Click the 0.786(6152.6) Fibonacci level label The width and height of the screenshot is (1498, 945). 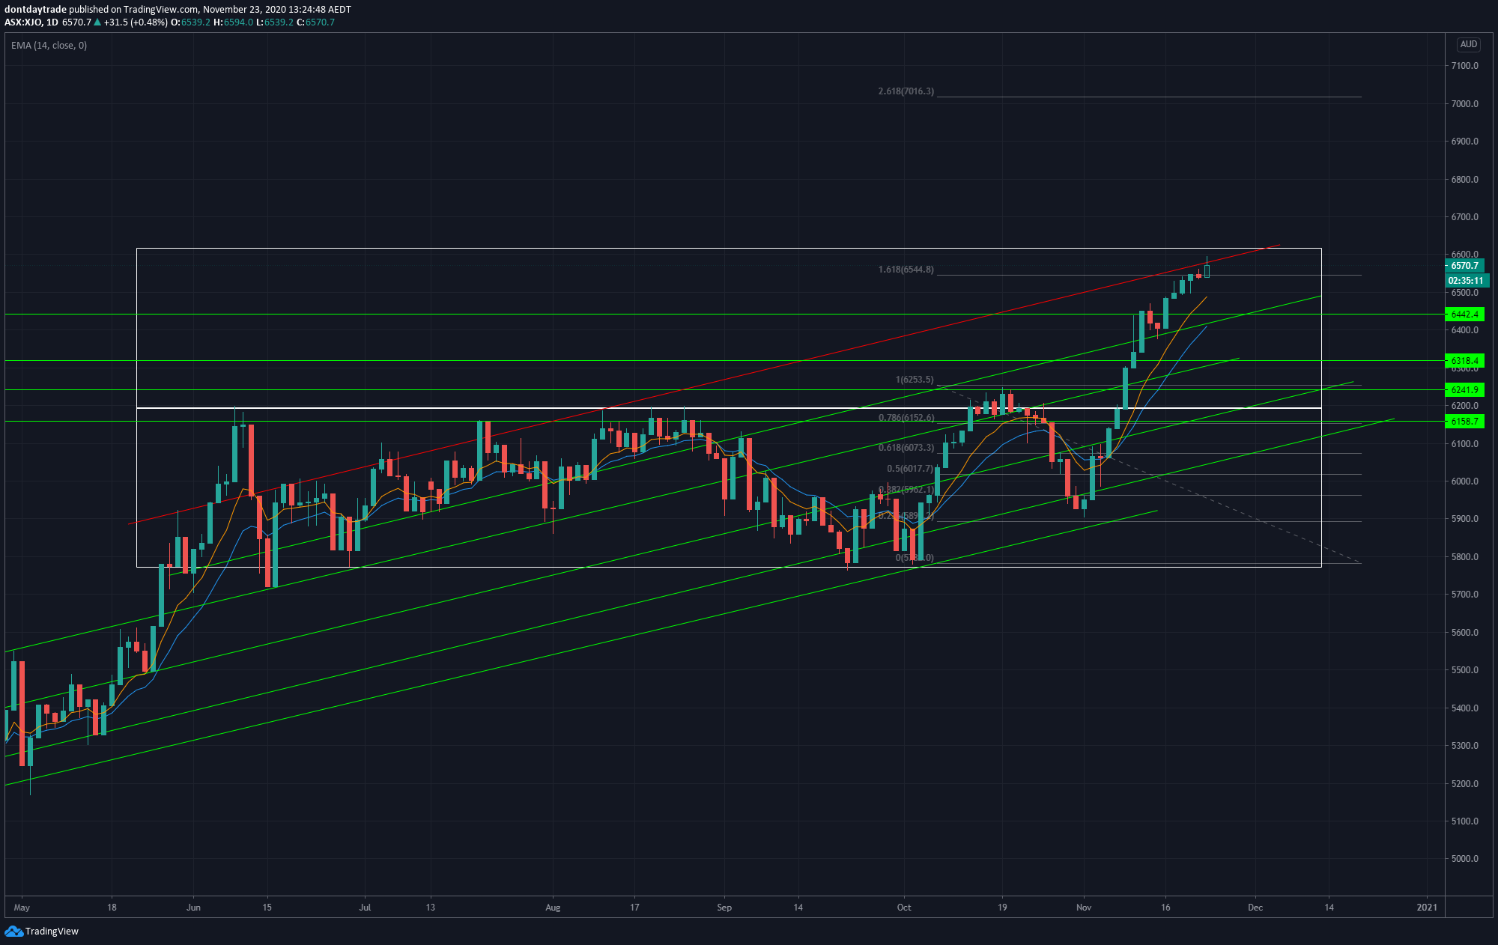906,418
